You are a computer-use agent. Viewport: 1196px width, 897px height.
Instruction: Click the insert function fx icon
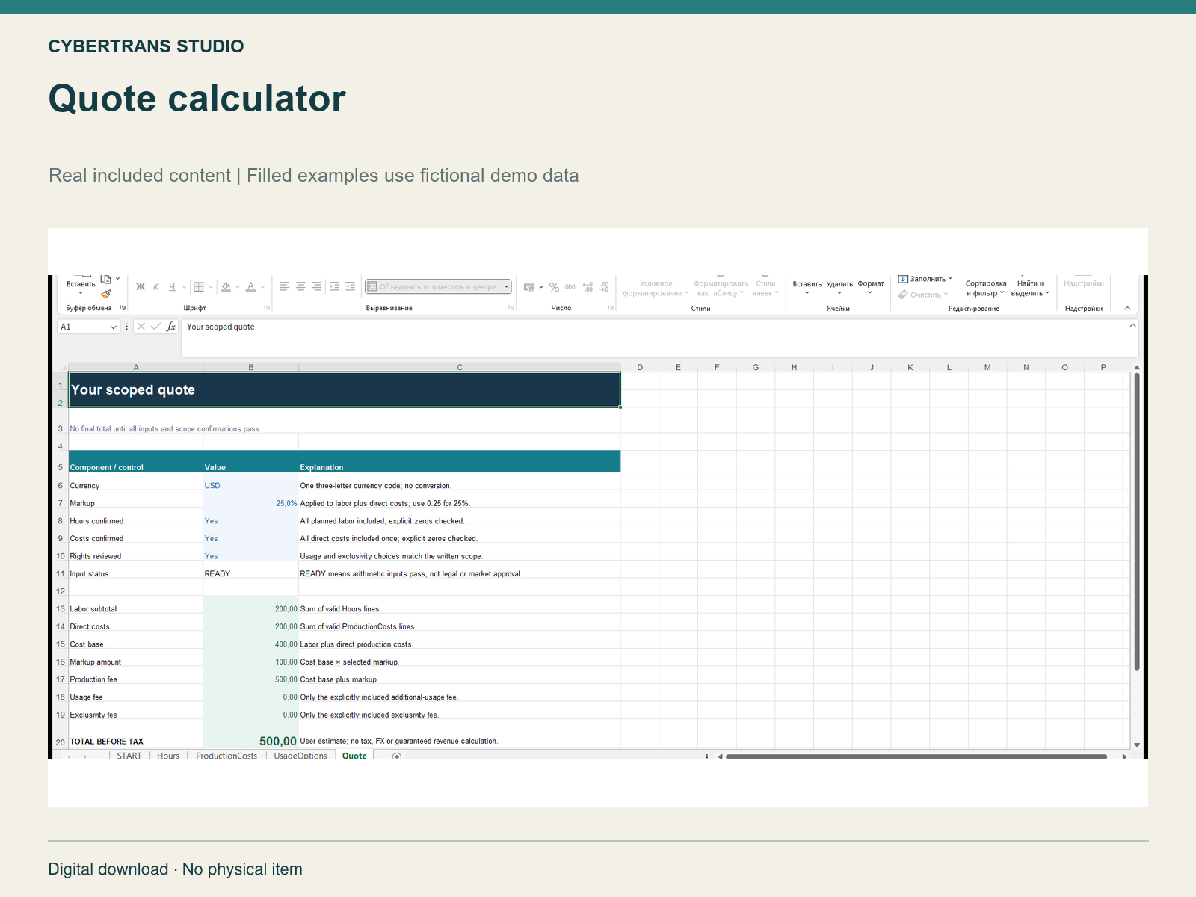[x=171, y=327]
